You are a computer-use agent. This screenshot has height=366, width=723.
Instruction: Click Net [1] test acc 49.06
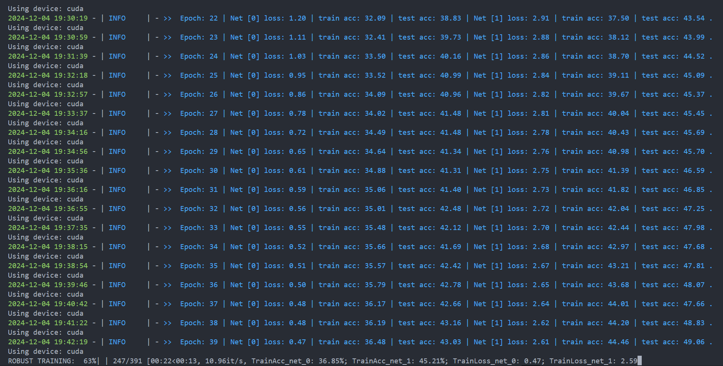pos(694,342)
